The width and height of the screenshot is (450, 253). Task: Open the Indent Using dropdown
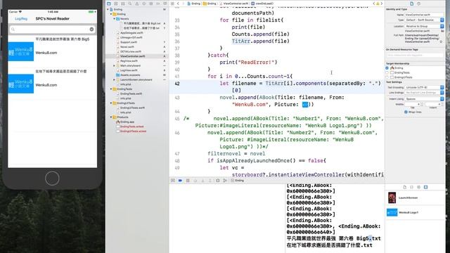[x=425, y=98]
